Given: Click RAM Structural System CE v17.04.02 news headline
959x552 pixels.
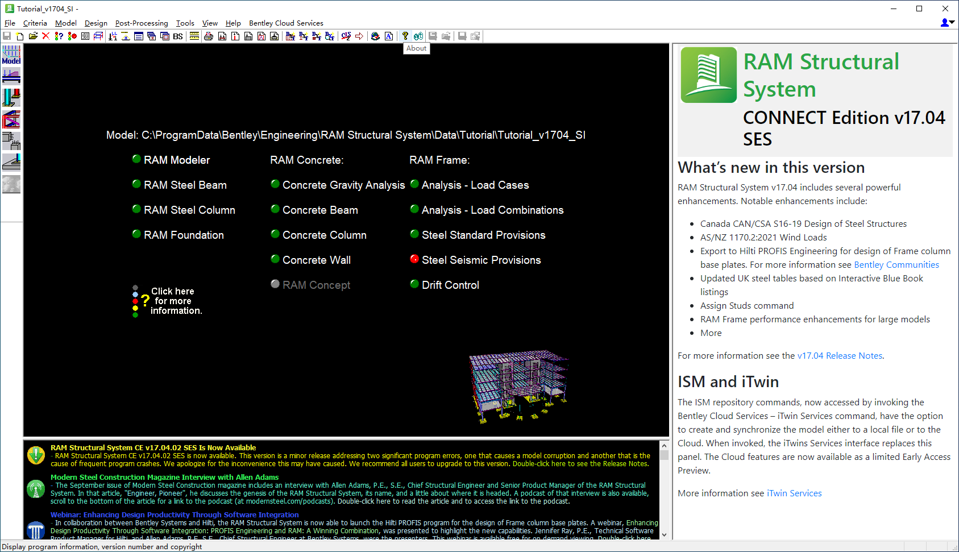Looking at the screenshot, I should pos(153,448).
